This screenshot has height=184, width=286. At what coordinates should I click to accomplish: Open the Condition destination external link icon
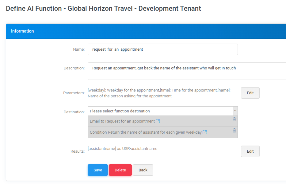(x=205, y=132)
